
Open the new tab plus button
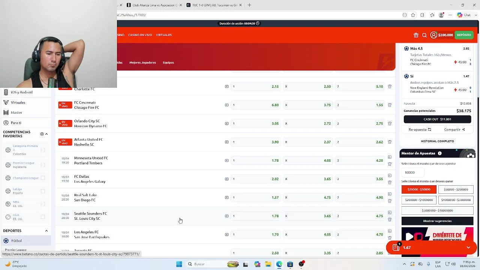pyautogui.click(x=249, y=5)
